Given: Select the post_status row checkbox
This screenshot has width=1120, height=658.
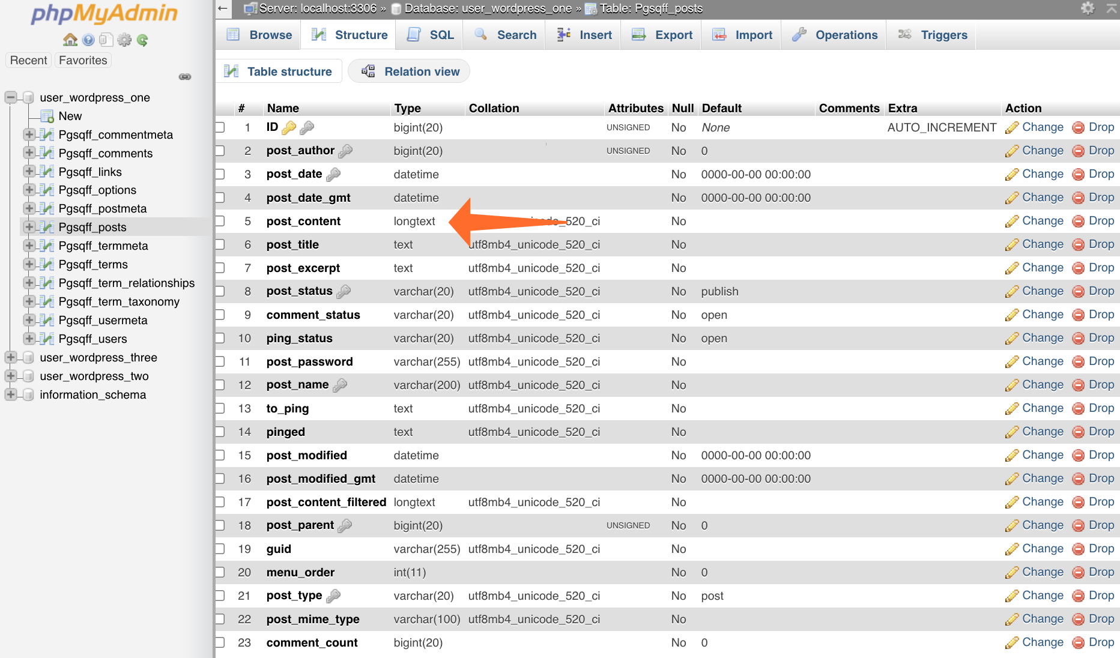Looking at the screenshot, I should (220, 291).
